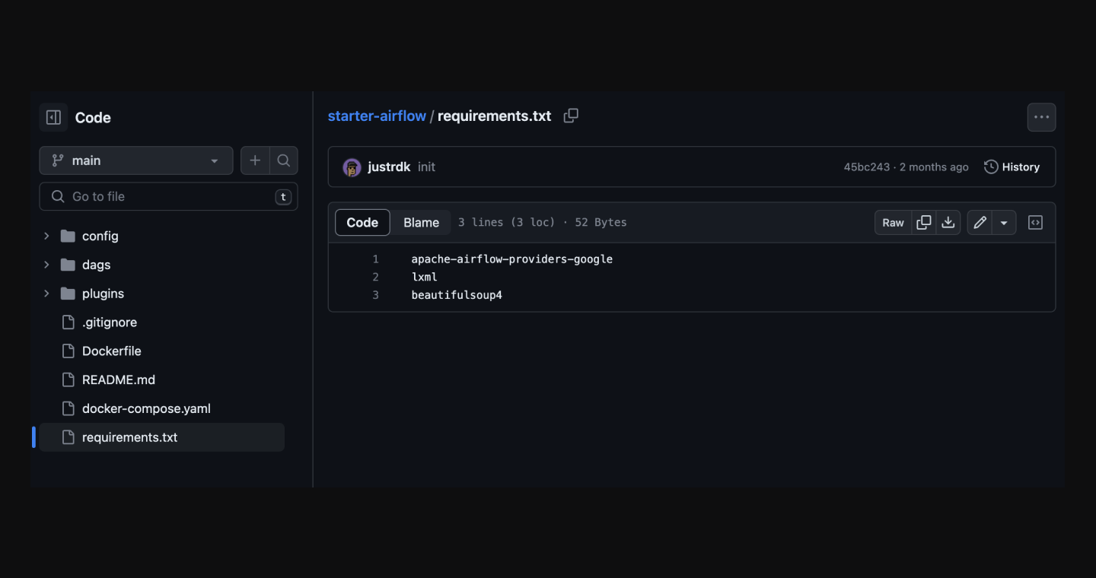1096x578 pixels.
Task: Open the file search magnifier in sidebar
Action: pos(283,160)
